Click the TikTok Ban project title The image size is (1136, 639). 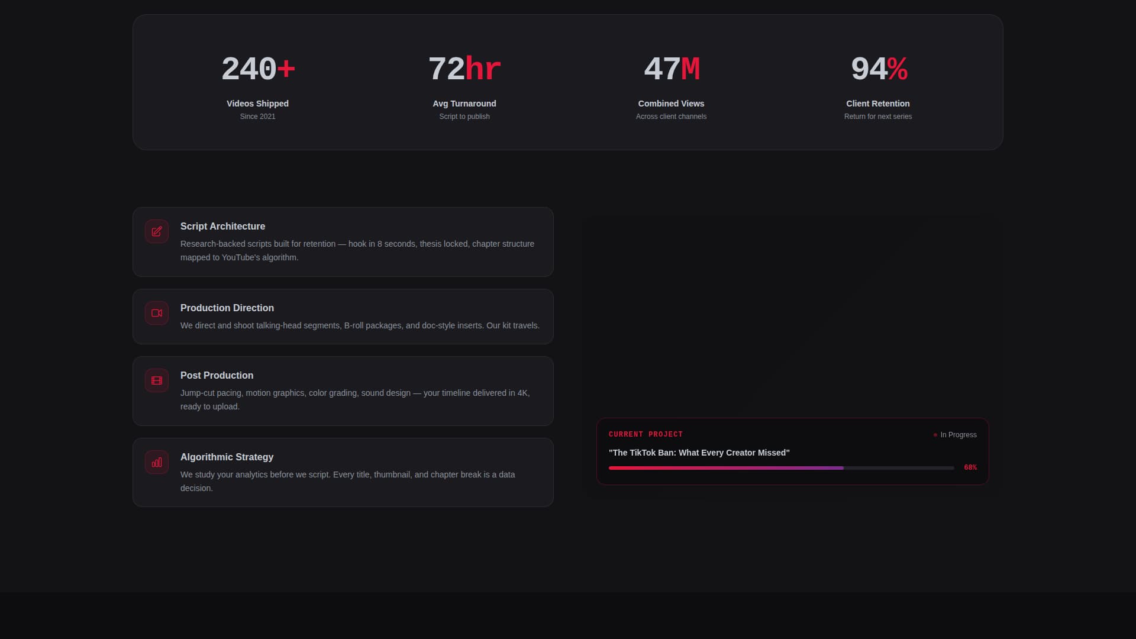point(699,453)
